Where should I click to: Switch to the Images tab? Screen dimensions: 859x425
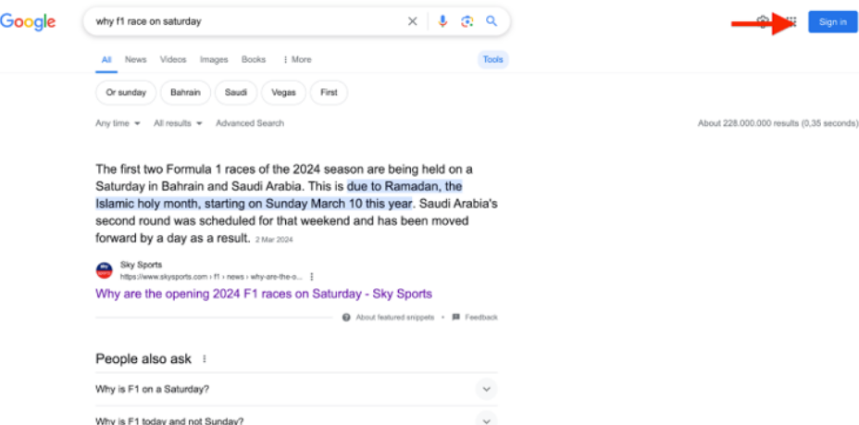(214, 59)
